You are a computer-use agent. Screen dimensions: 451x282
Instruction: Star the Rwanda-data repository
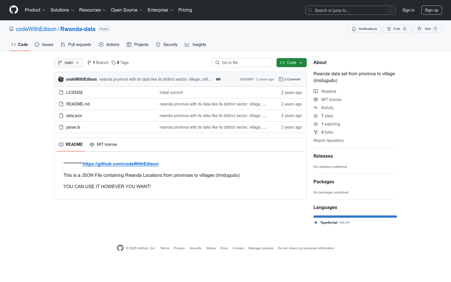pyautogui.click(x=428, y=29)
